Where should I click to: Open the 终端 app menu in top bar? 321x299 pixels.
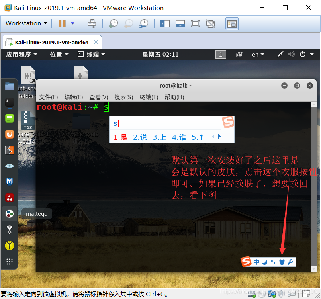pyautogui.click(x=91, y=54)
